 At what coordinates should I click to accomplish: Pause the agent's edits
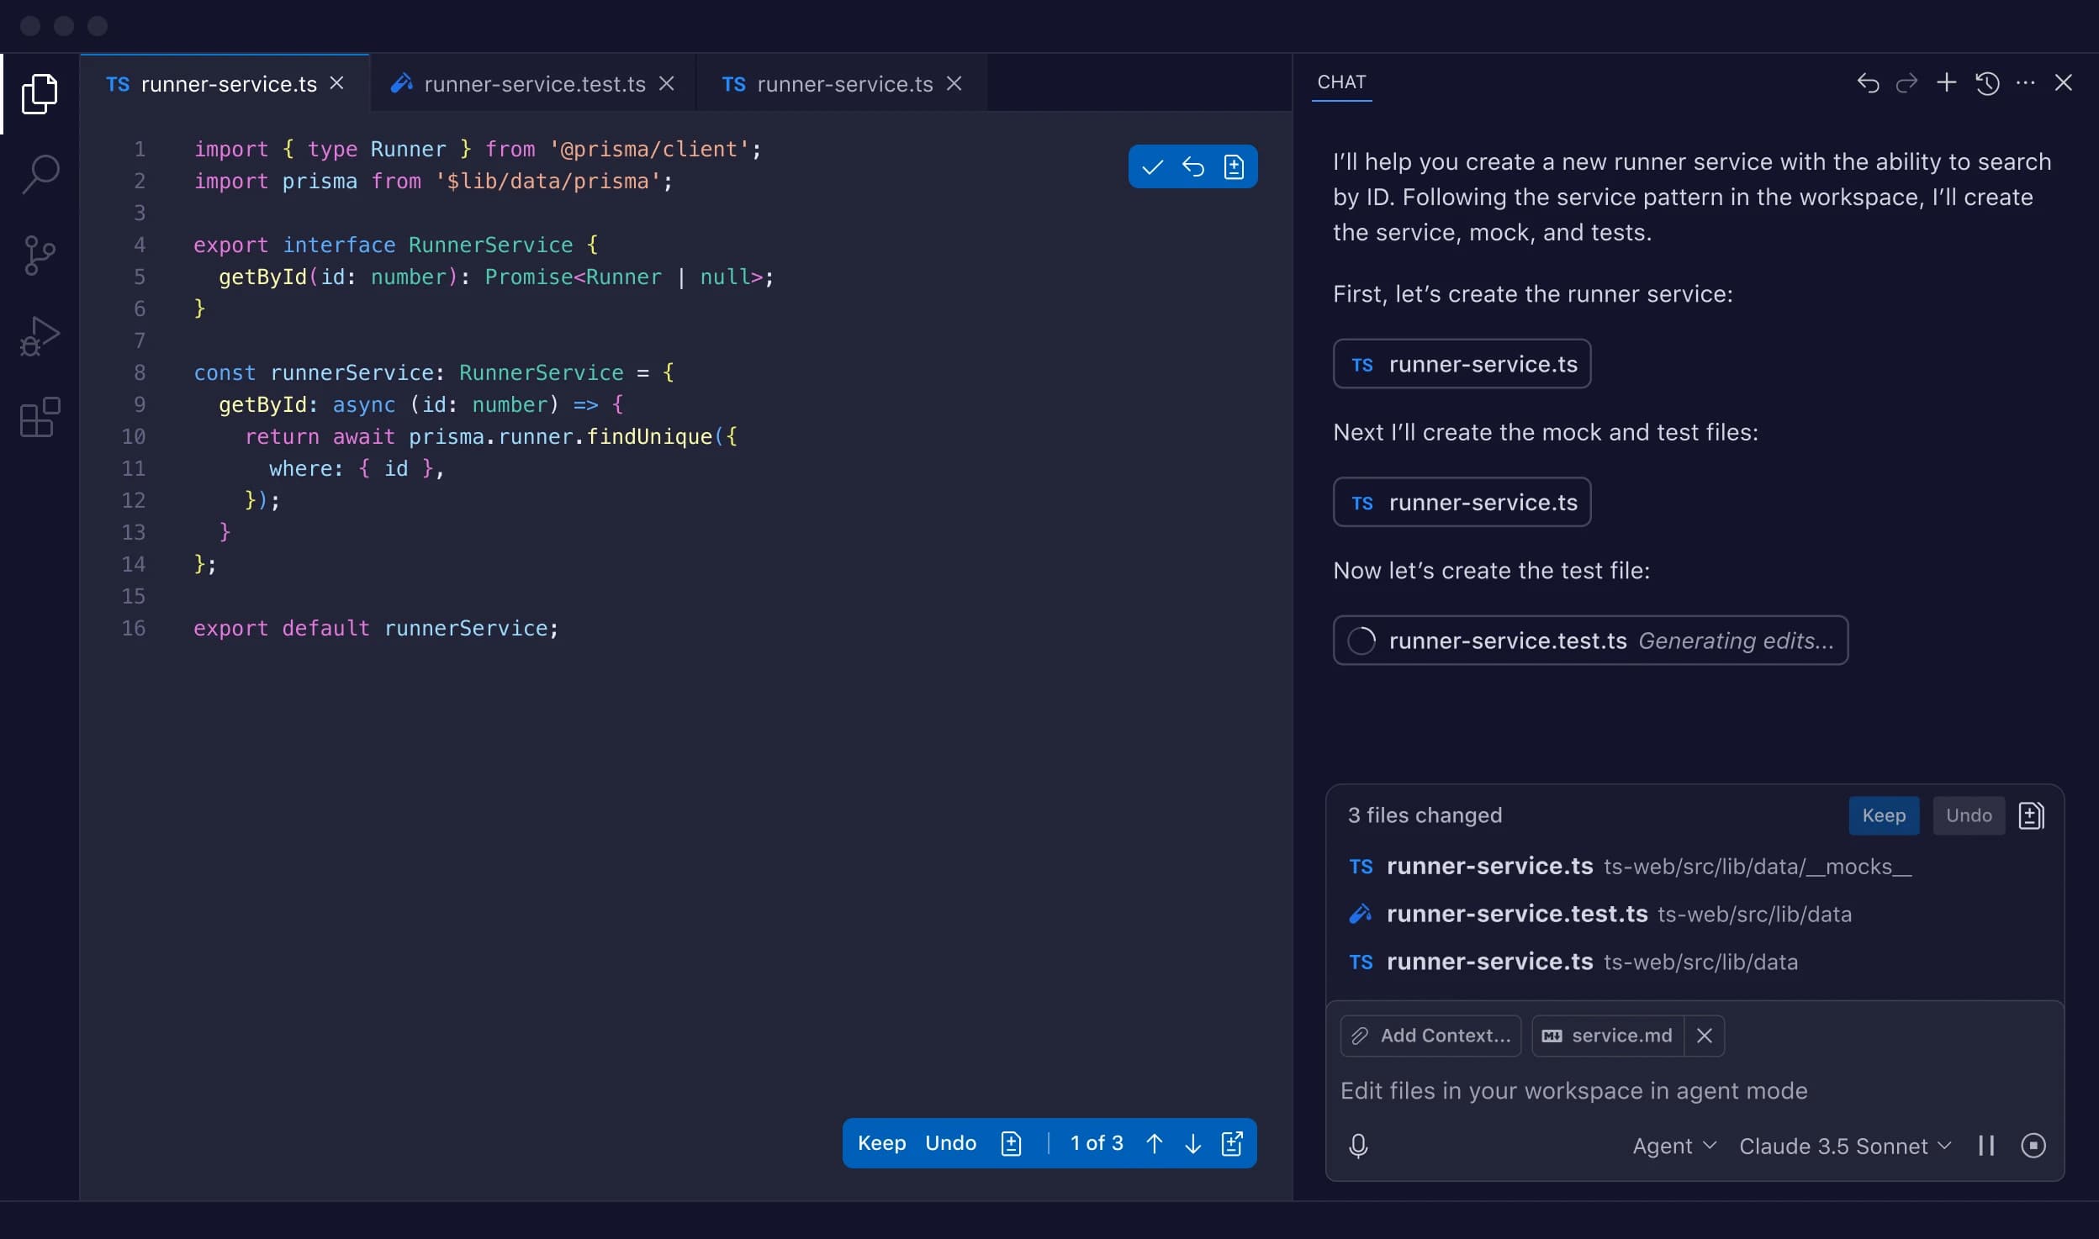click(1988, 1145)
